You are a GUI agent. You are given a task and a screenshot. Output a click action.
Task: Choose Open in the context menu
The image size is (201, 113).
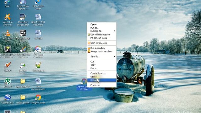[102, 24]
